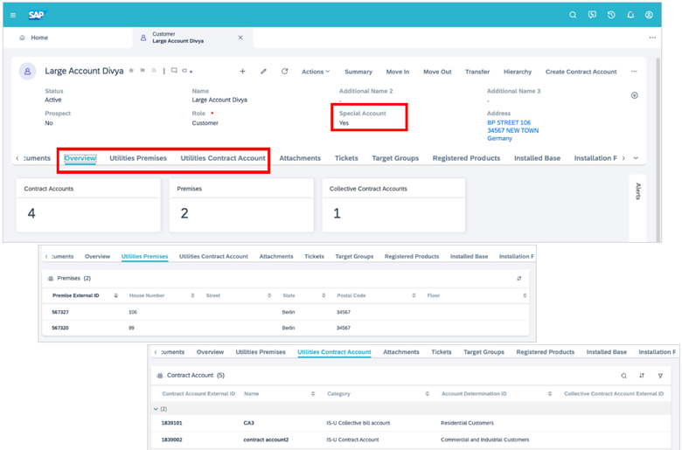Open the Attachments tab in the main customer panel
The height and width of the screenshot is (450, 682).
pyautogui.click(x=300, y=158)
